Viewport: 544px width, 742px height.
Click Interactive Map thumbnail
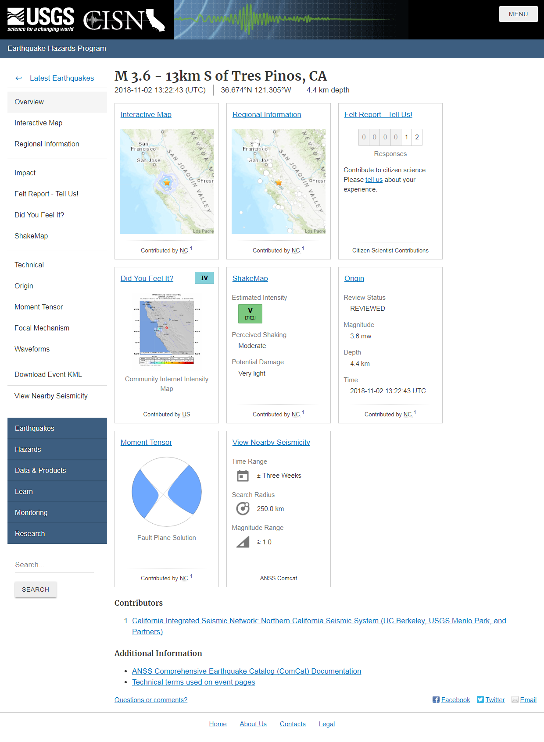click(167, 181)
